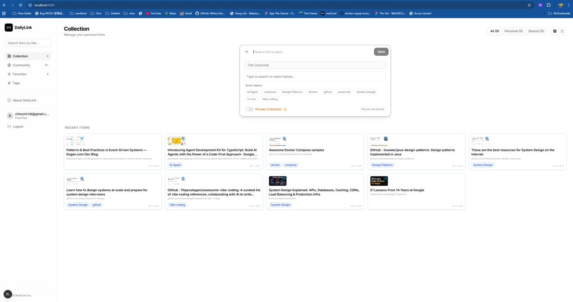573x302 pixels.
Task: Open the 21 Lessons From Google thumbnail
Action: pyautogui.click(x=379, y=181)
